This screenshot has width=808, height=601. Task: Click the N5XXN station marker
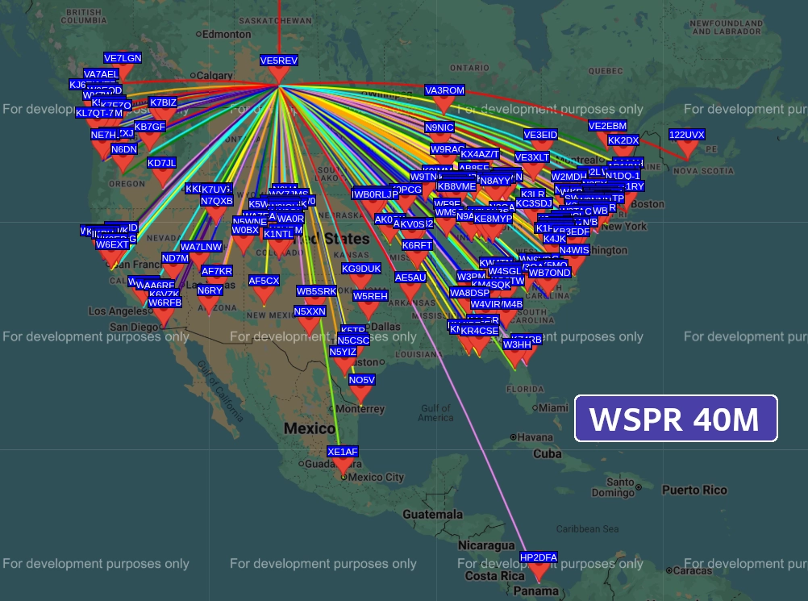pos(310,324)
